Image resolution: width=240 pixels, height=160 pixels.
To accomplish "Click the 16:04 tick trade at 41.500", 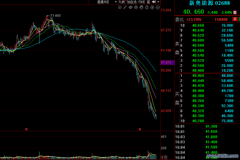I will pyautogui.click(x=211, y=147).
